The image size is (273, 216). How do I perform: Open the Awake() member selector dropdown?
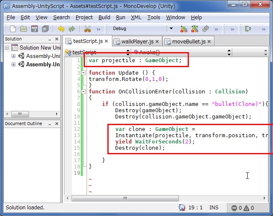point(229,53)
